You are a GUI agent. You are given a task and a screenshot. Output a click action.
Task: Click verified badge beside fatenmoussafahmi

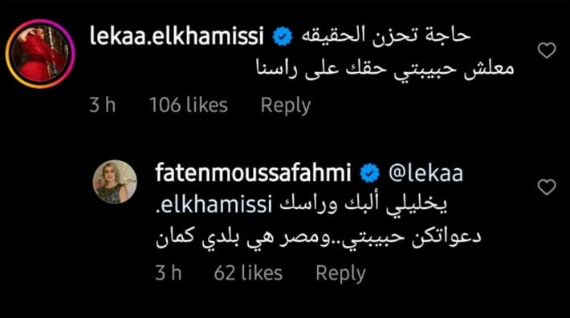tap(370, 173)
